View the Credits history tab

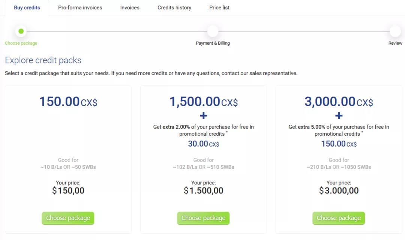[x=174, y=7]
